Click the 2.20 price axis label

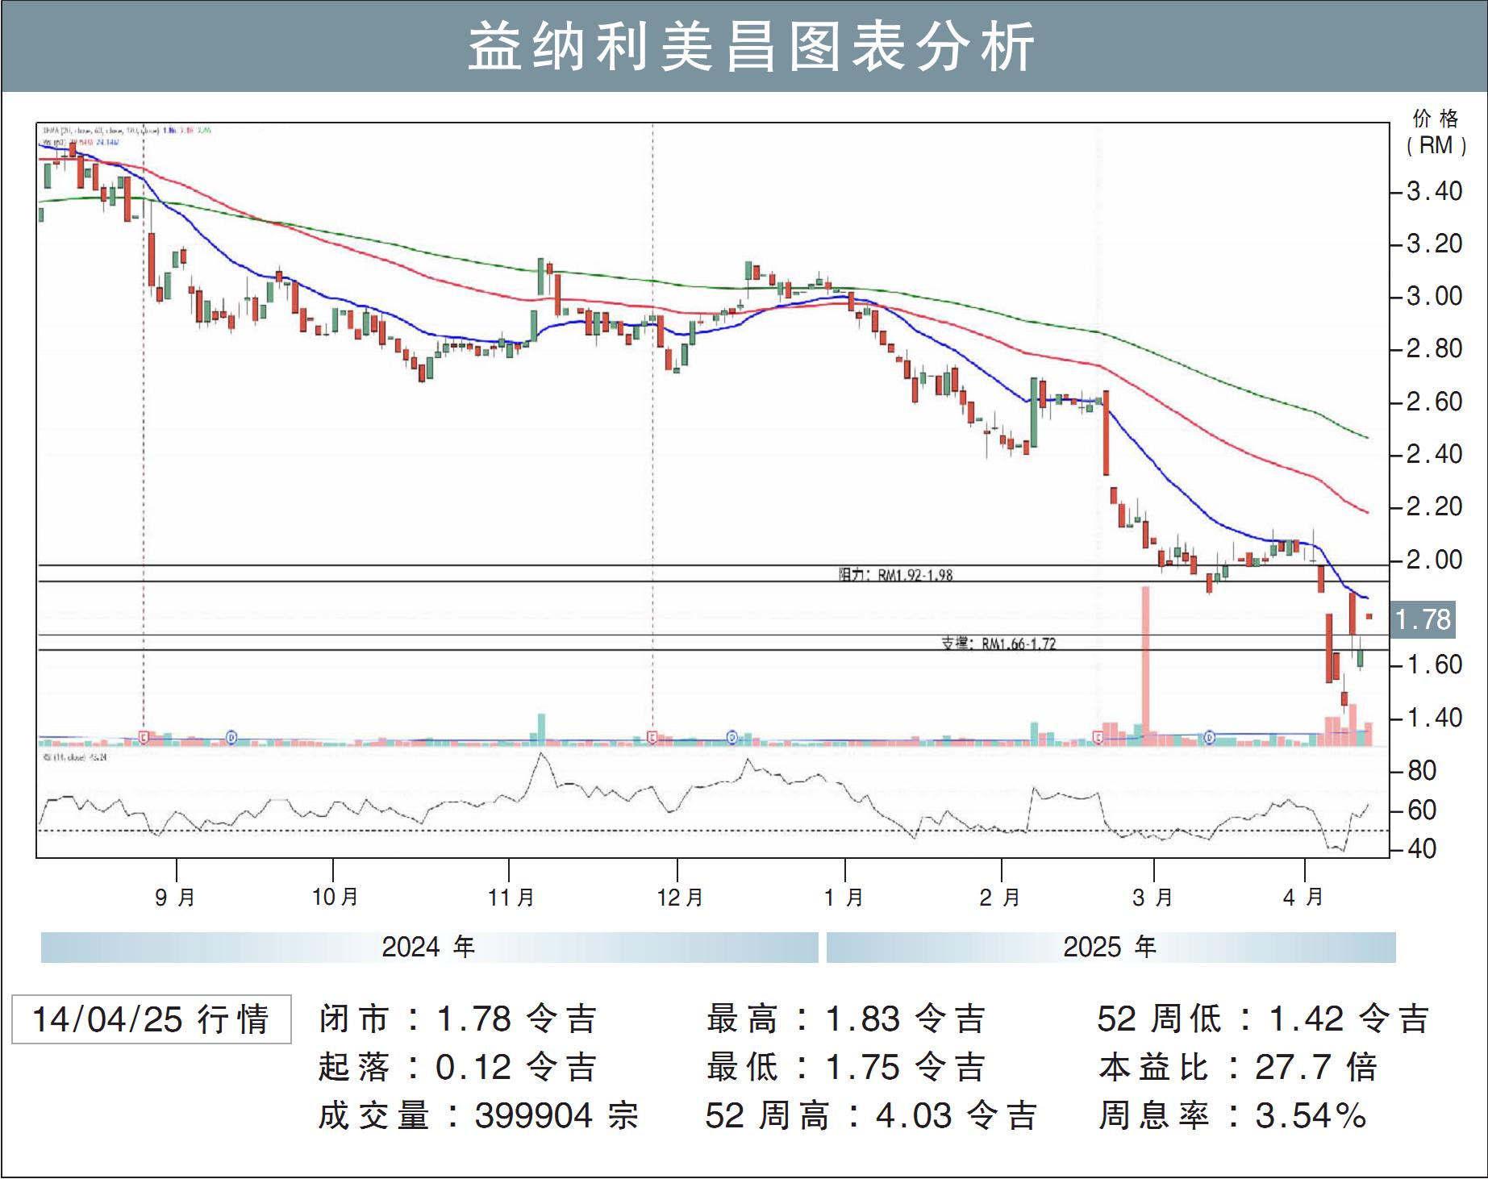[x=1434, y=507]
